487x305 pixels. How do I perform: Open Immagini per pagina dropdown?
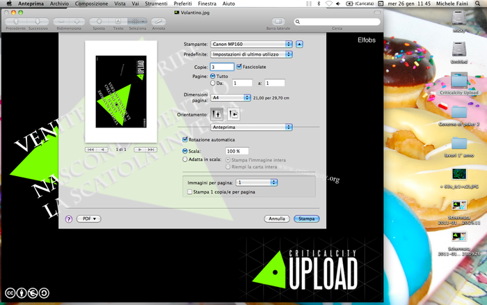coord(257,182)
